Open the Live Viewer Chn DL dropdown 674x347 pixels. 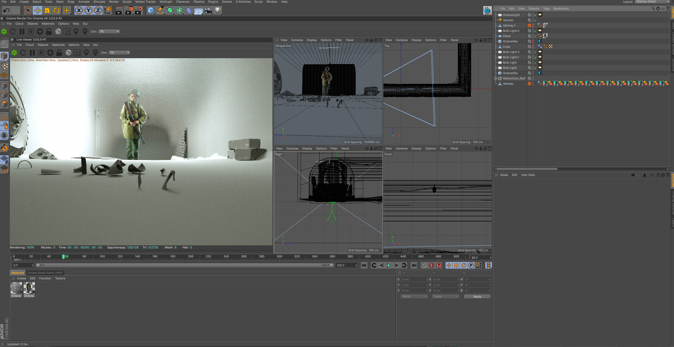pyautogui.click(x=119, y=53)
